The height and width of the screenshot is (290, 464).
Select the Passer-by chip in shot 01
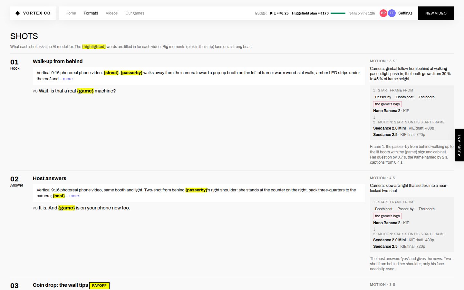[383, 97]
